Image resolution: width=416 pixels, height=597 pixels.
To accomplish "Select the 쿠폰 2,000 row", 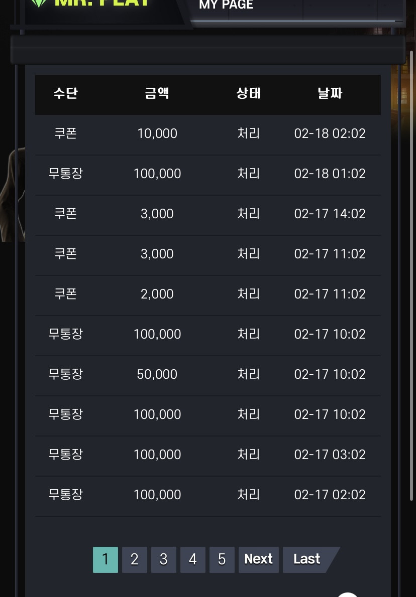I will coord(208,294).
